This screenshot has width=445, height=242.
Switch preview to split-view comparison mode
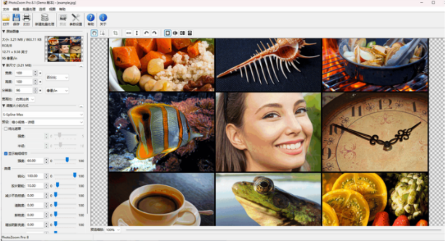(x=175, y=33)
